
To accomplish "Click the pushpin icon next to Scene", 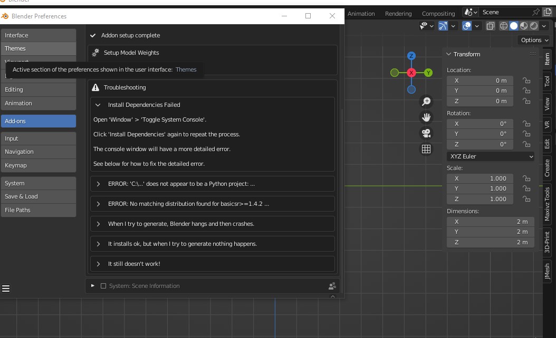I will (x=535, y=12).
